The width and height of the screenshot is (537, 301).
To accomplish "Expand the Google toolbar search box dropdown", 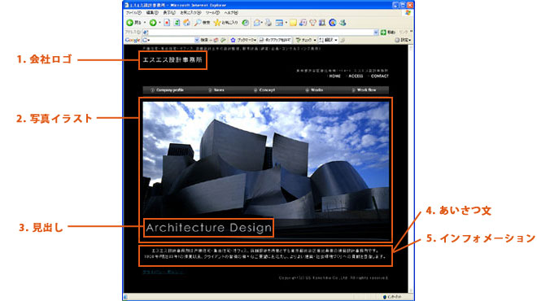I will [197, 40].
